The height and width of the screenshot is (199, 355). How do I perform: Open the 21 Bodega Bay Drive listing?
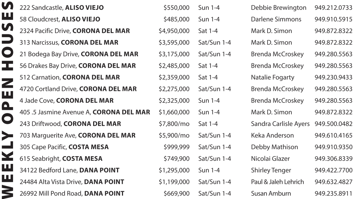(x=79, y=54)
